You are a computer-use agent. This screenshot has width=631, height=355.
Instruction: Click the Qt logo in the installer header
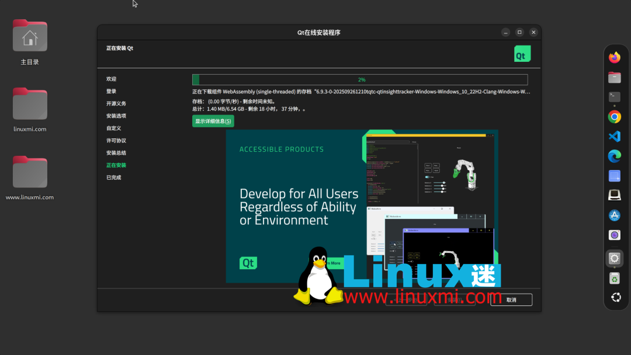[522, 53]
